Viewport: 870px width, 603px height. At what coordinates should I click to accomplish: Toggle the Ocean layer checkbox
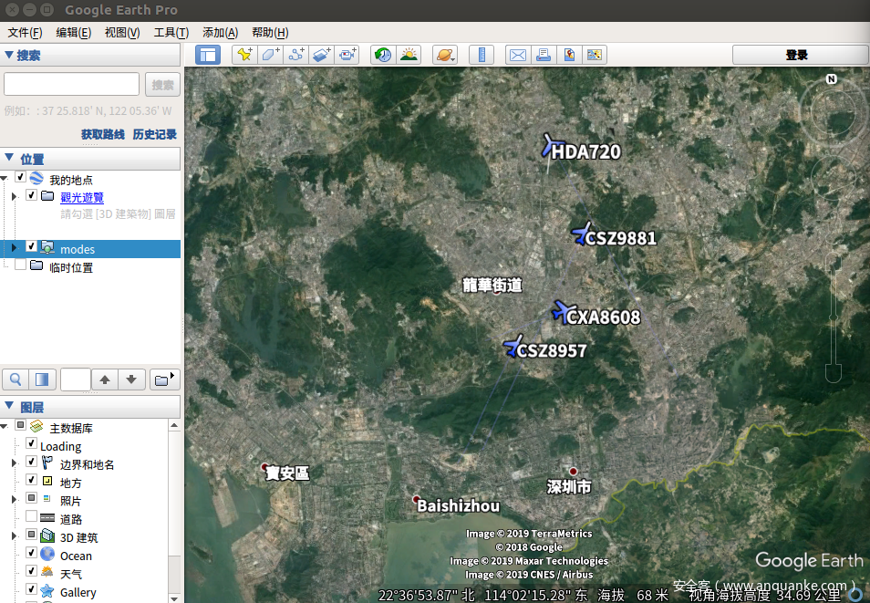(x=32, y=553)
